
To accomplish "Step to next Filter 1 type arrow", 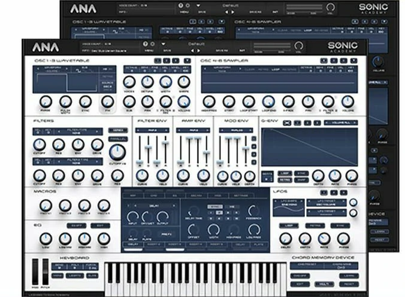I will click(97, 131).
